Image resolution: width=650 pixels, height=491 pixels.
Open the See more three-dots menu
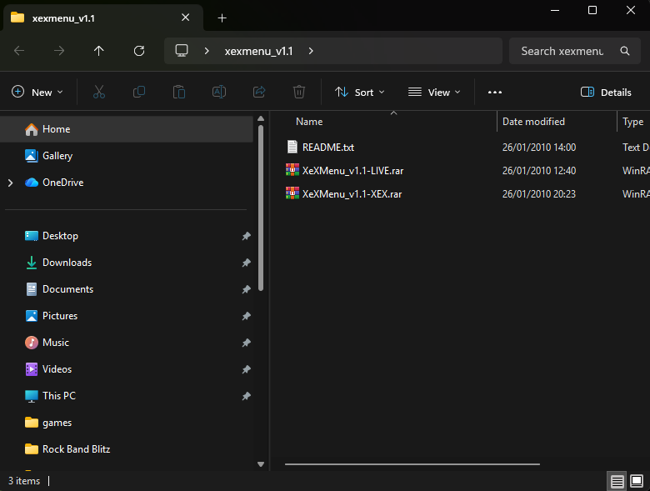[494, 92]
